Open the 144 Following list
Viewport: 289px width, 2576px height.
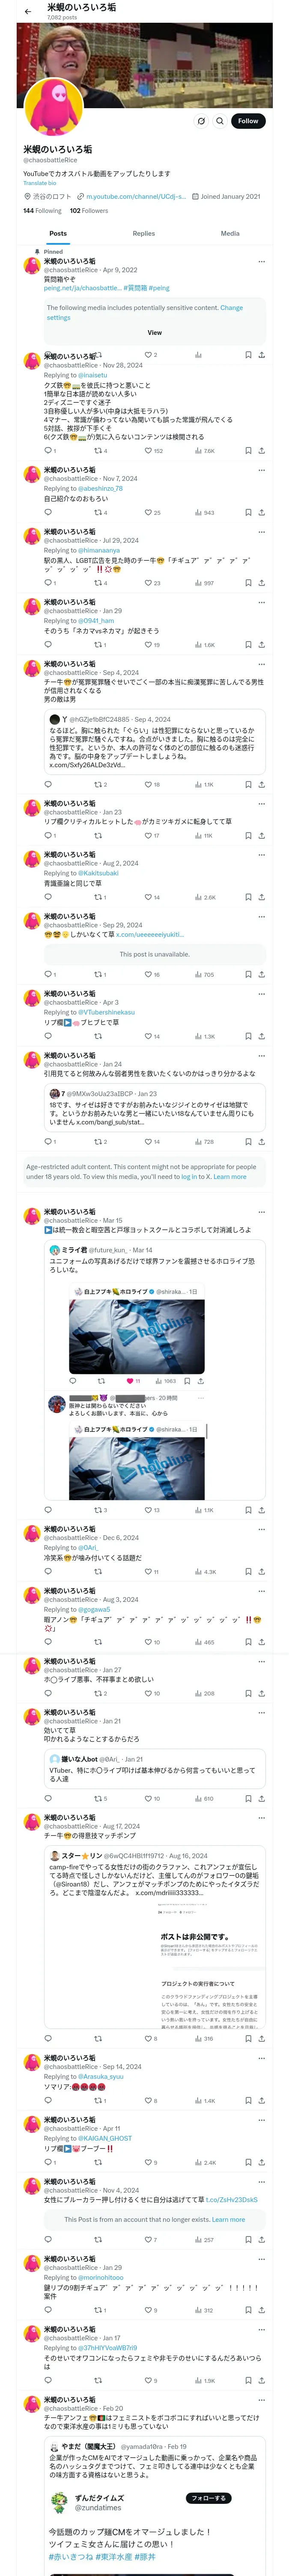pyautogui.click(x=42, y=211)
